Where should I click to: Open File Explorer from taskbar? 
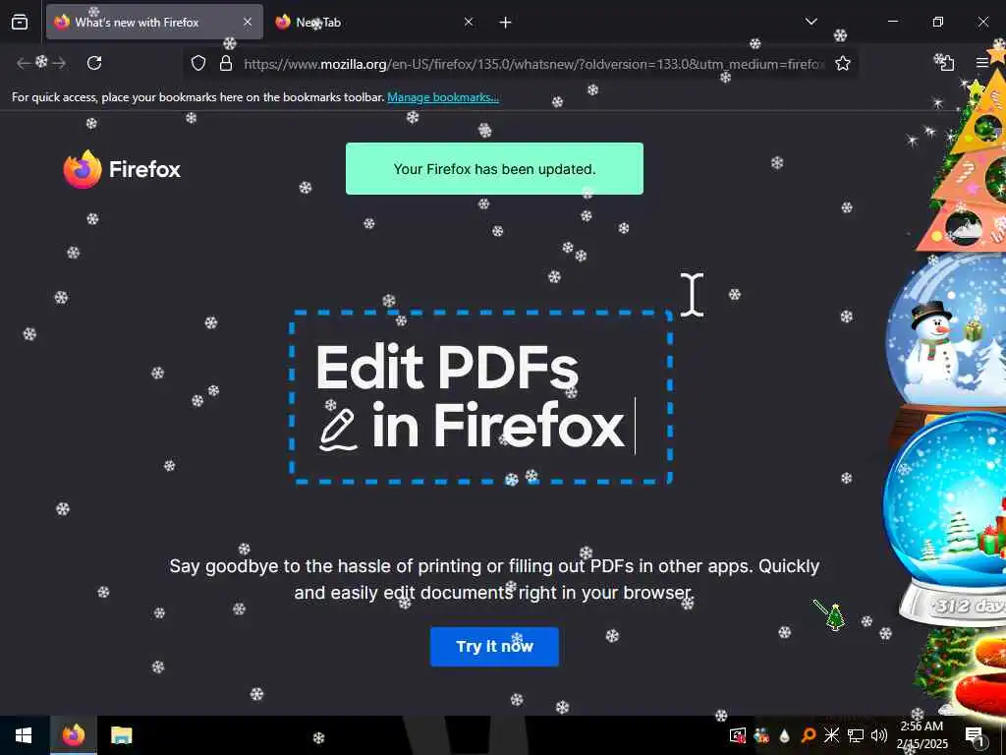121,735
